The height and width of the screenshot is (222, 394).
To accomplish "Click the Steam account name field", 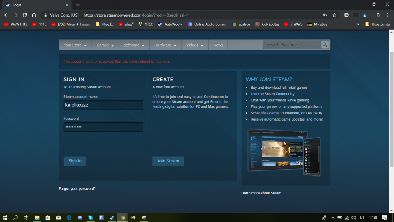I will (103, 105).
